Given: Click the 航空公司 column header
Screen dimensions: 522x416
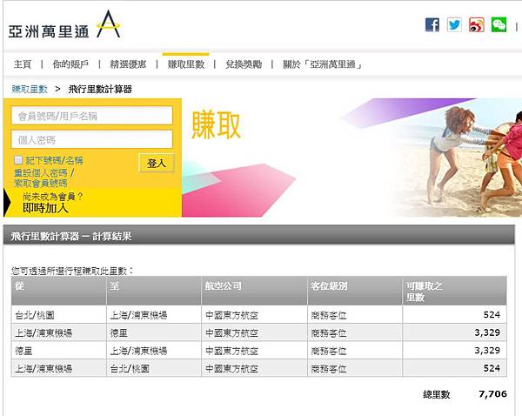Looking at the screenshot, I should click(x=254, y=291).
